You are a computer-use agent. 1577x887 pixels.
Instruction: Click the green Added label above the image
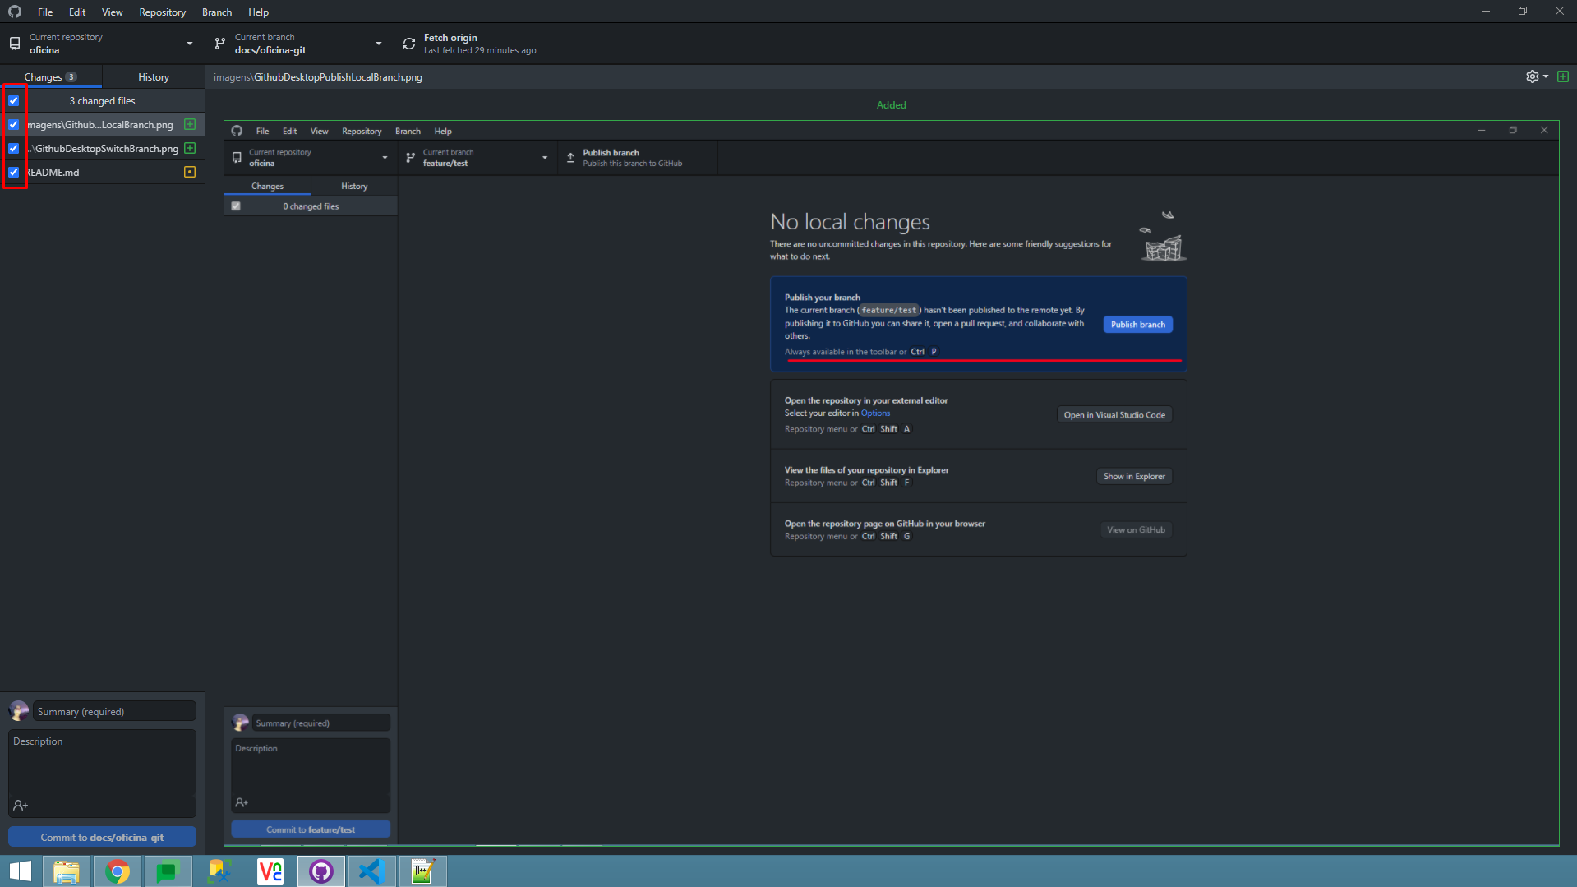(x=891, y=104)
